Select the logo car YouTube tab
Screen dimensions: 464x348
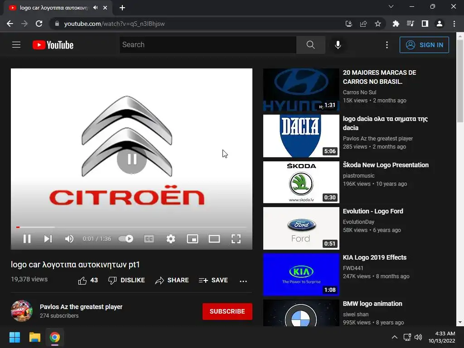pyautogui.click(x=58, y=8)
